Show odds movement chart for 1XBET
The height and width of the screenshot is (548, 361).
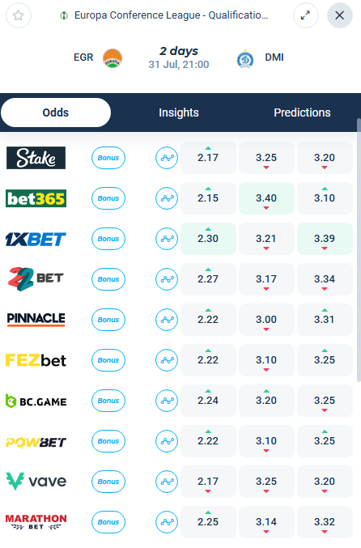[x=167, y=239]
